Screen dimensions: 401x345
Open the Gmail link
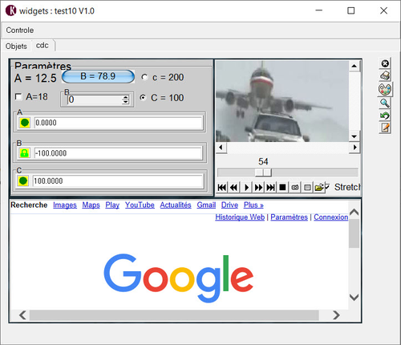tap(206, 205)
